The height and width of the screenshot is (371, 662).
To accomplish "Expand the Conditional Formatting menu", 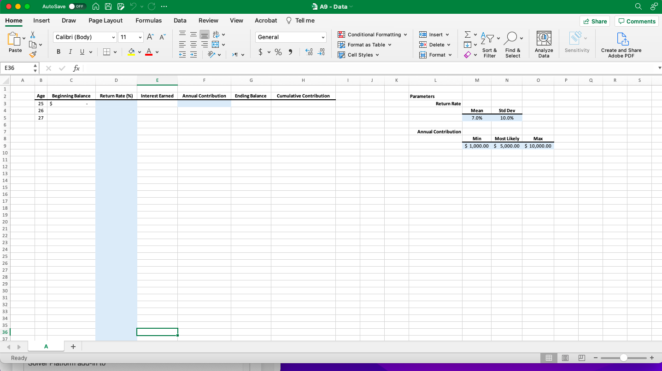I will click(x=372, y=34).
